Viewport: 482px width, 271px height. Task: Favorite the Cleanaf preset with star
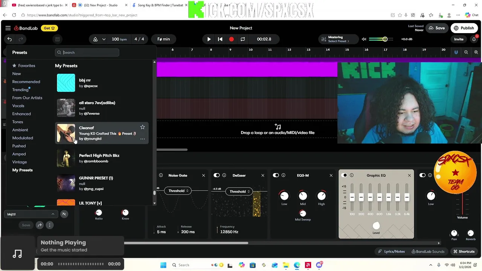[142, 127]
